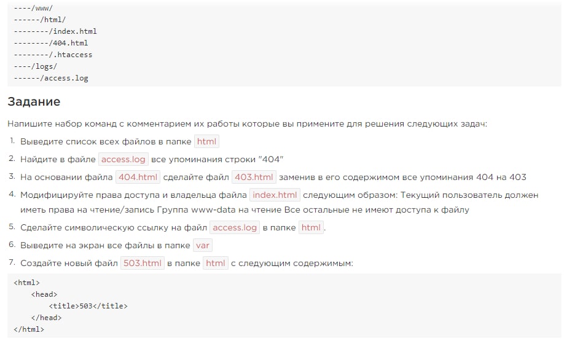Click inline code '503.html' in task 7
This screenshot has height=341, width=564.
click(143, 263)
